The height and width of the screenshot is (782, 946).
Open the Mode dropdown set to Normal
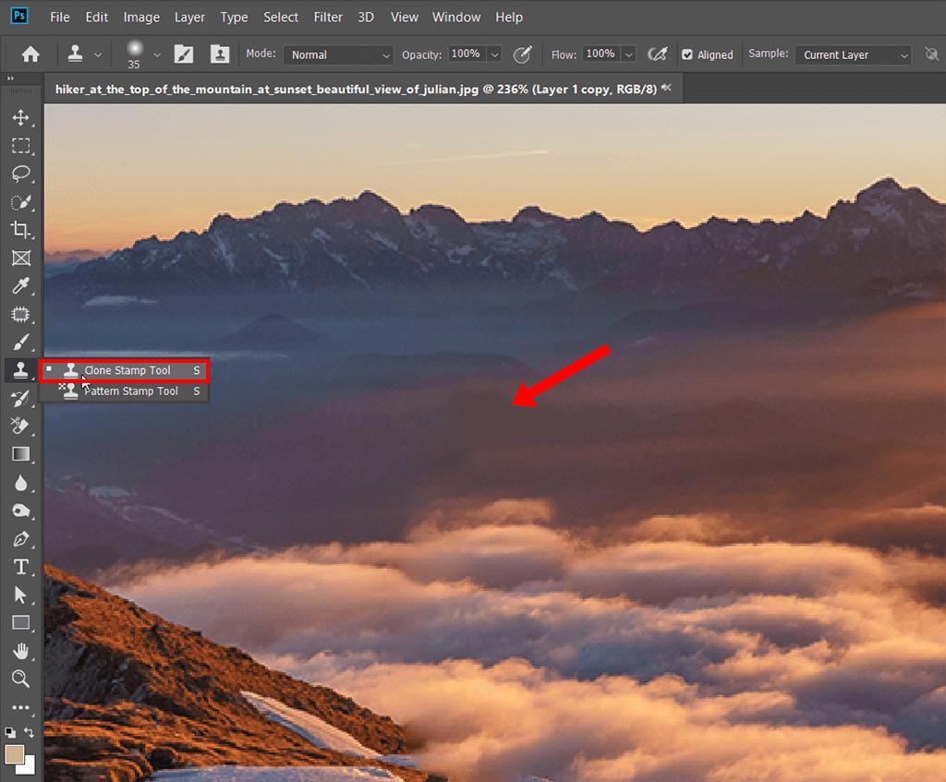click(338, 54)
